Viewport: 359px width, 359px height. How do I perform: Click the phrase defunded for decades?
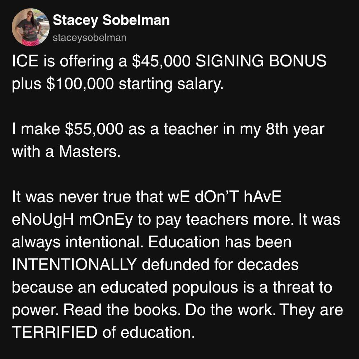pos(220,265)
